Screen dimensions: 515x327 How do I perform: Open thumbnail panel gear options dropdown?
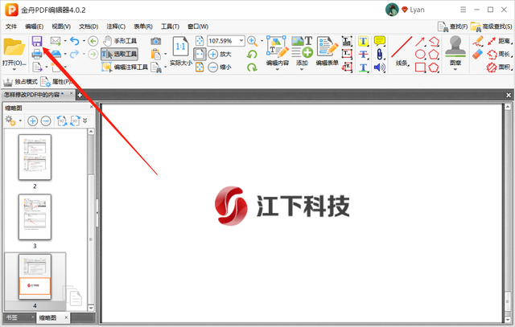click(20, 121)
